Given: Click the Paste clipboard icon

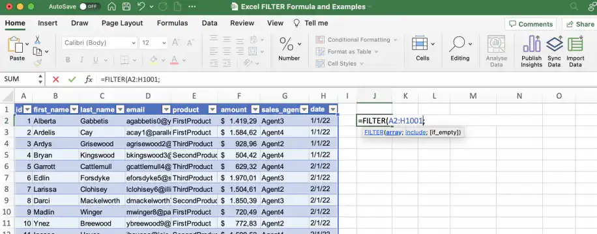Looking at the screenshot, I should [16, 44].
